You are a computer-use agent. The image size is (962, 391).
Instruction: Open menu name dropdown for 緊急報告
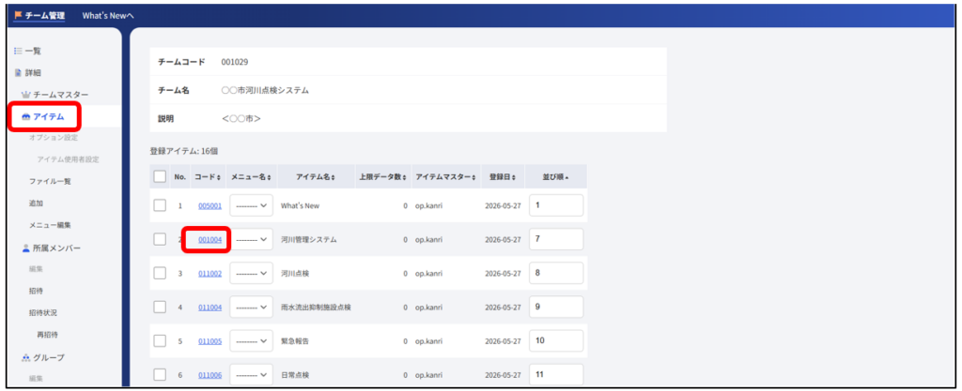click(x=252, y=340)
